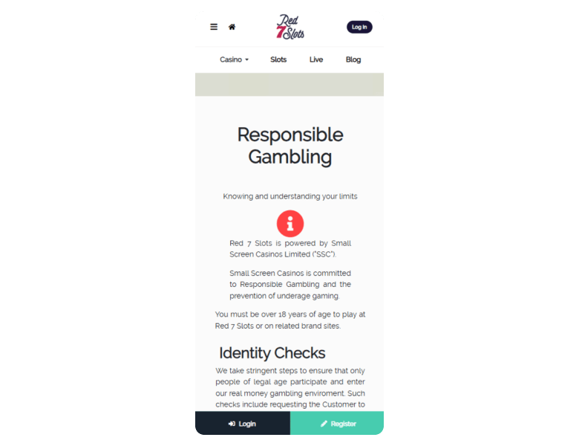Click the over 18 years age notice
The width and height of the screenshot is (579, 446).
point(290,320)
